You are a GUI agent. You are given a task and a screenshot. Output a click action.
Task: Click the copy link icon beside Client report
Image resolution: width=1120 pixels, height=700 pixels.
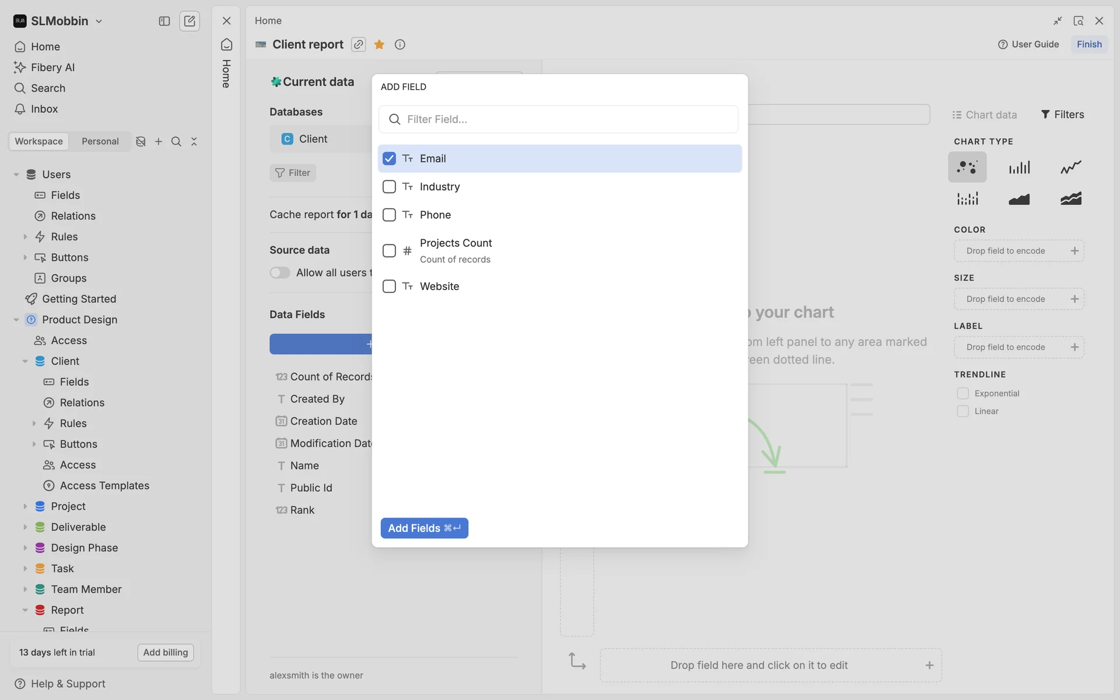pos(358,44)
